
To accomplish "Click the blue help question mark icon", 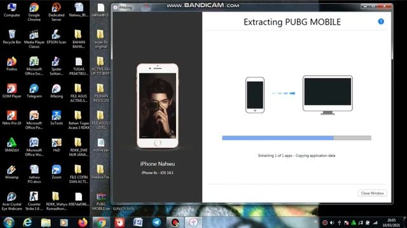I will tap(381, 22).
